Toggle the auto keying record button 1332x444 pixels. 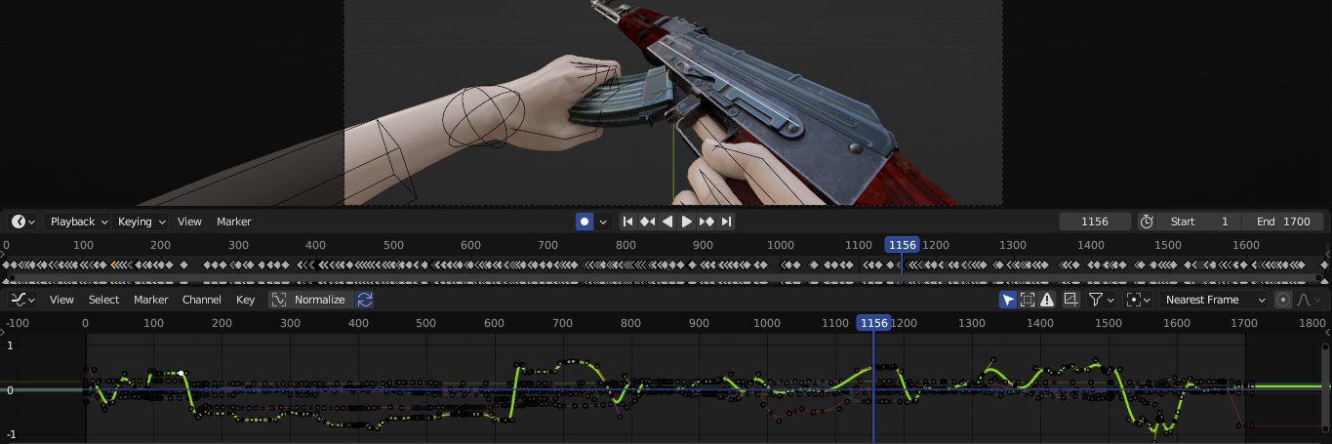pos(585,222)
